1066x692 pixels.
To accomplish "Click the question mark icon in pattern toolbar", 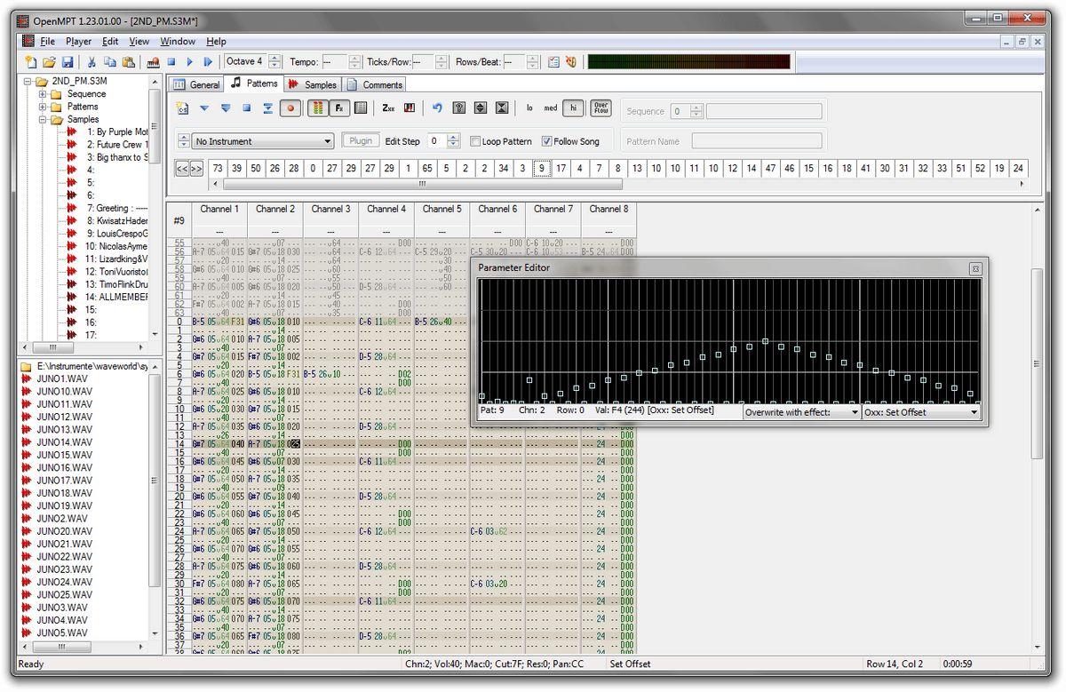I will [x=459, y=108].
